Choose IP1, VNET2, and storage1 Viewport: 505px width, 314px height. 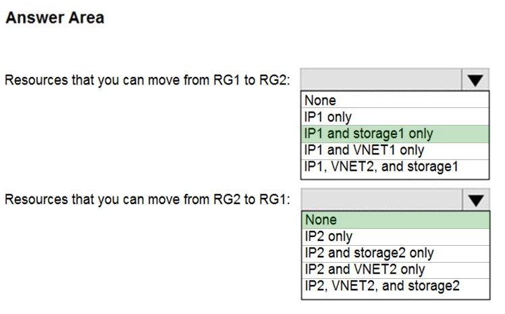pos(395,166)
